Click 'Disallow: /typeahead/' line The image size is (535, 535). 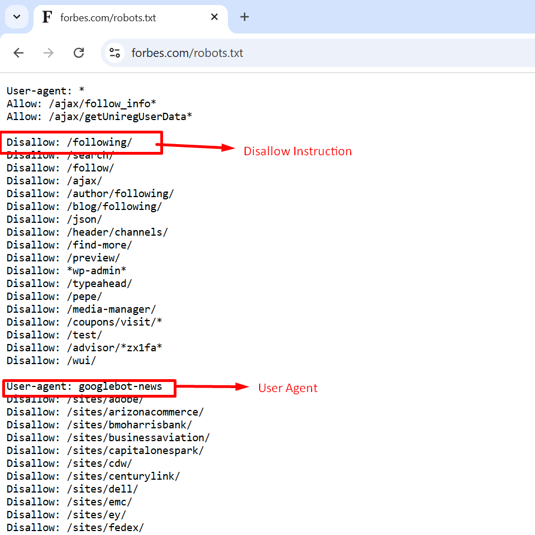[69, 284]
